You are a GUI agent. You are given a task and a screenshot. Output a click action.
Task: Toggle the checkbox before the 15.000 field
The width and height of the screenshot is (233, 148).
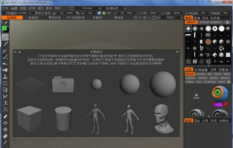pos(4,13)
